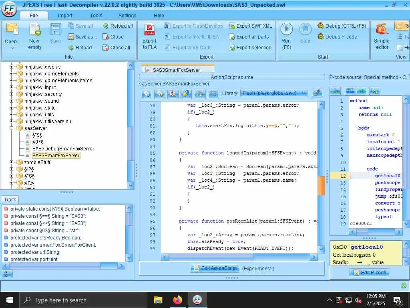Click Close all in the ribbon

point(117,48)
